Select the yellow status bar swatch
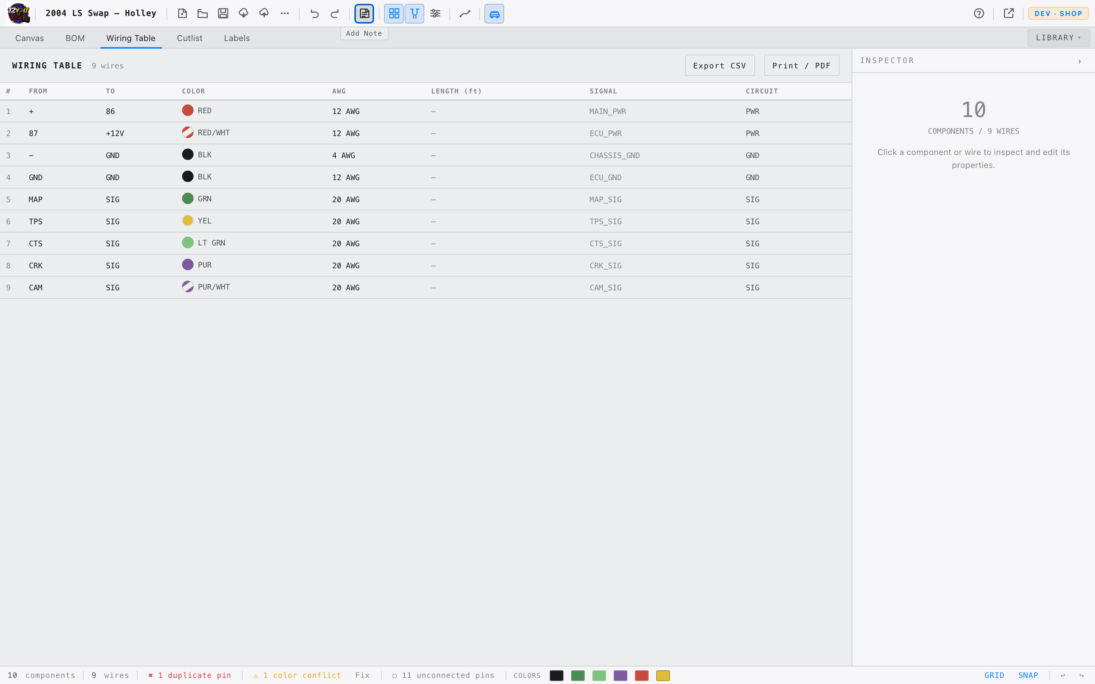The height and width of the screenshot is (684, 1095). point(663,675)
